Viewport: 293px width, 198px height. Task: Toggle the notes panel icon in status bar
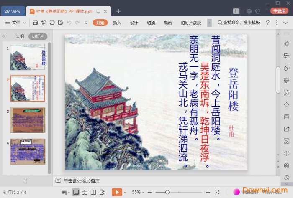click(x=65, y=192)
